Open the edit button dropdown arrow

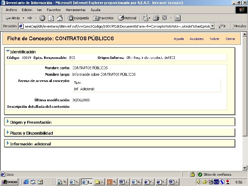(171, 18)
